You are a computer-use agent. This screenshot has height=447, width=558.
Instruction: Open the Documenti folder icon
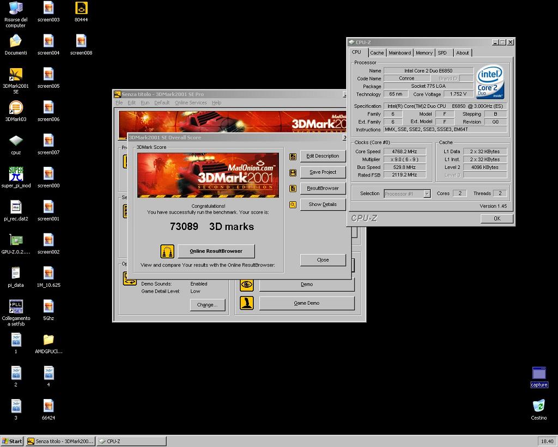click(16, 45)
